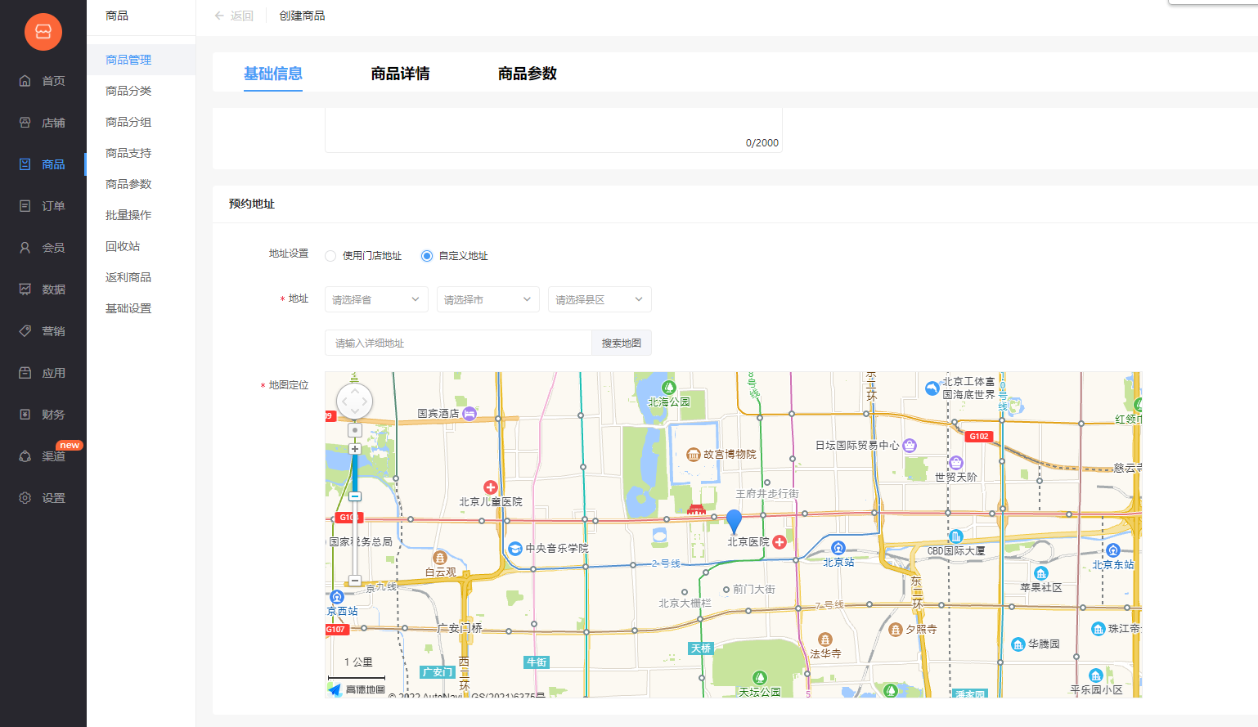Click 苹果社区 community icon on map

pyautogui.click(x=1040, y=573)
